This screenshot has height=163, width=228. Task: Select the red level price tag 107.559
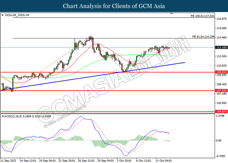[x=221, y=91]
